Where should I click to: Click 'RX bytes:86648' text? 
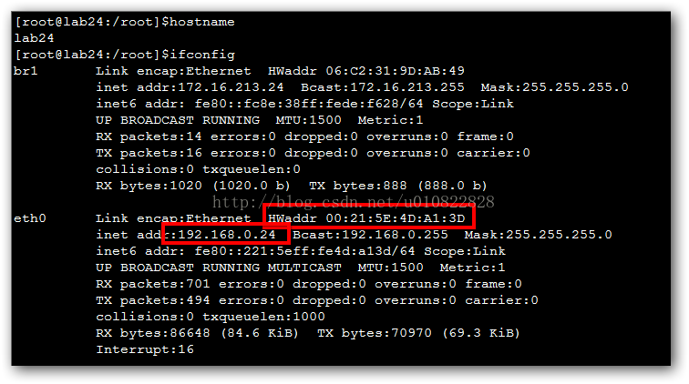pyautogui.click(x=153, y=333)
